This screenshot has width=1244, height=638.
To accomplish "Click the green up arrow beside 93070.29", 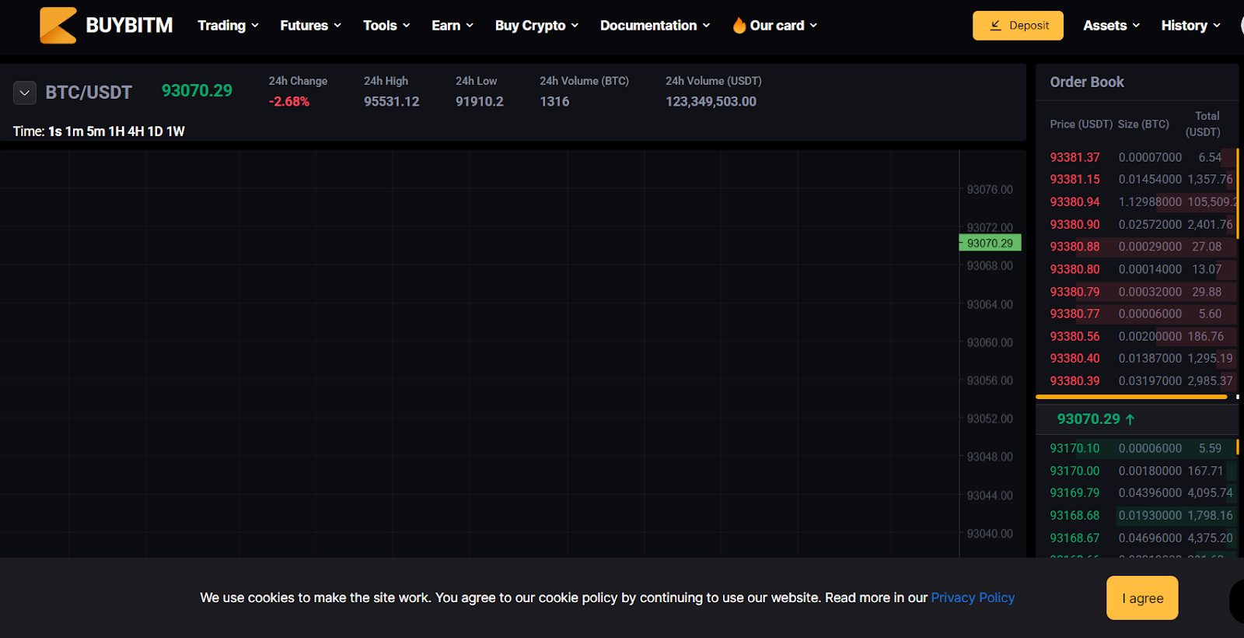I will pos(1130,419).
